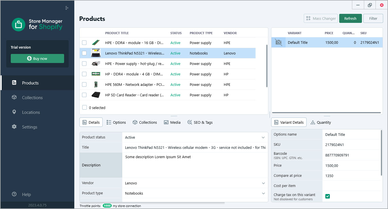This screenshot has width=388, height=209.
Task: Click the Products sidebar icon
Action: (14, 83)
